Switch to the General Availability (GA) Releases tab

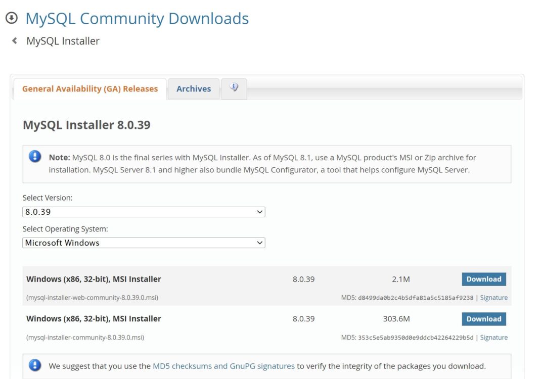coord(90,89)
